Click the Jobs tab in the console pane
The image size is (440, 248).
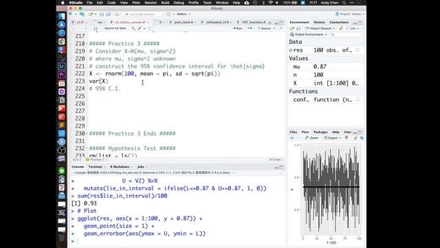[x=140, y=167]
